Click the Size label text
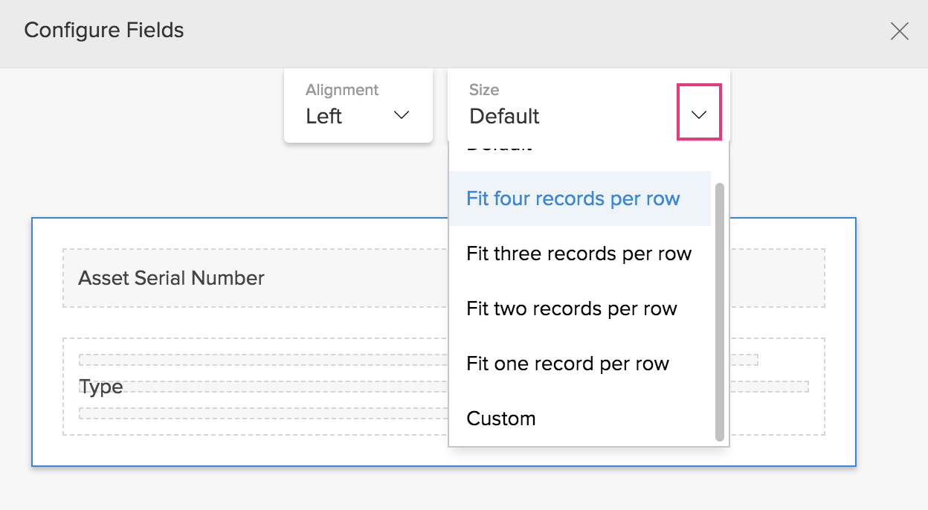This screenshot has width=928, height=510. coord(483,90)
